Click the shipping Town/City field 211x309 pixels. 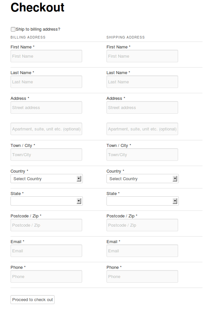point(142,154)
